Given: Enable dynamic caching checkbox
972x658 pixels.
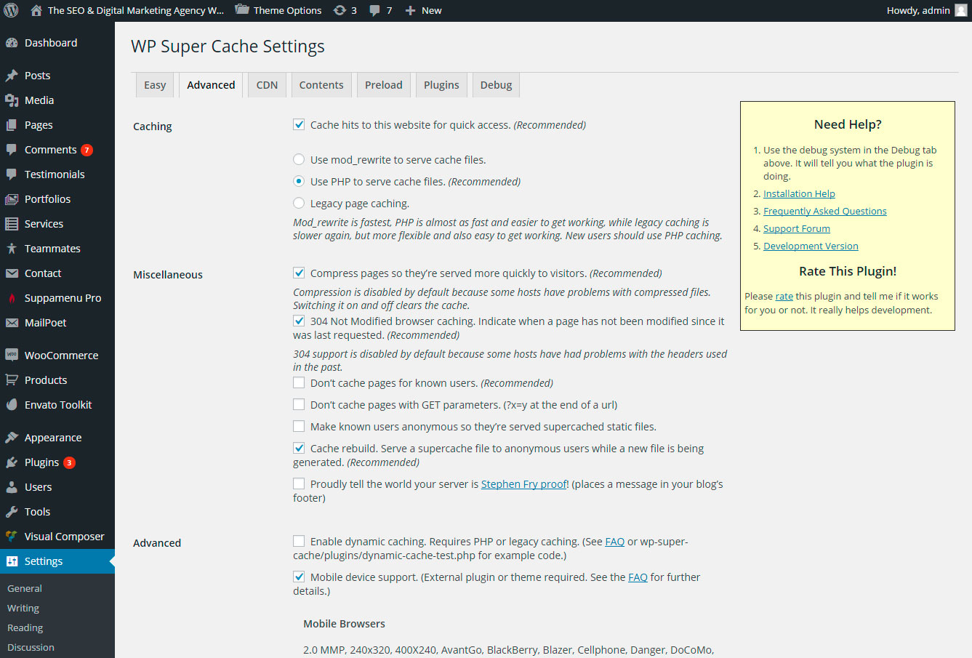Looking at the screenshot, I should pos(299,542).
